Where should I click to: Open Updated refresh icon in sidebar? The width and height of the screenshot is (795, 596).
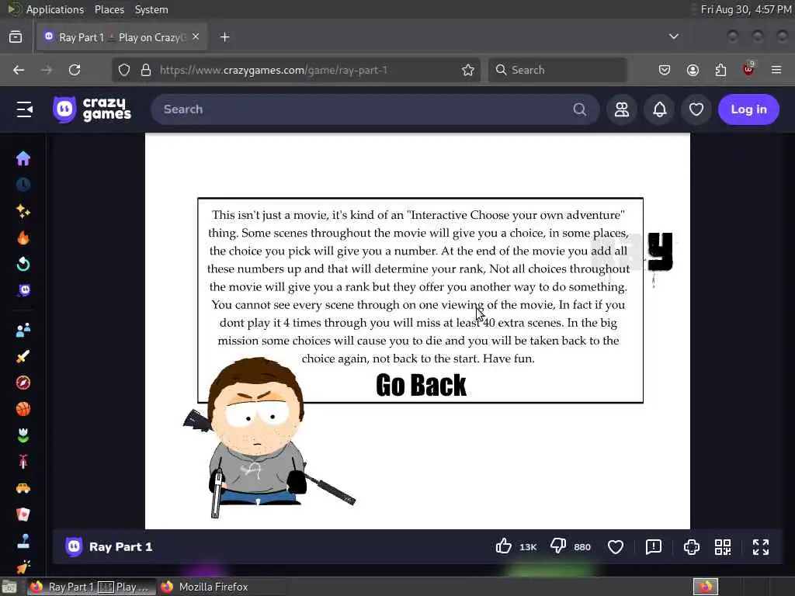click(x=23, y=264)
